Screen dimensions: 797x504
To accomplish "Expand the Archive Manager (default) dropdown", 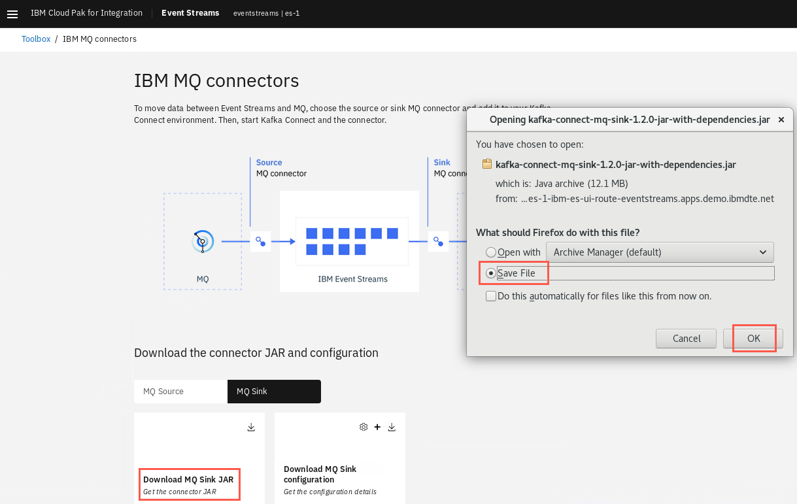I will coord(660,252).
